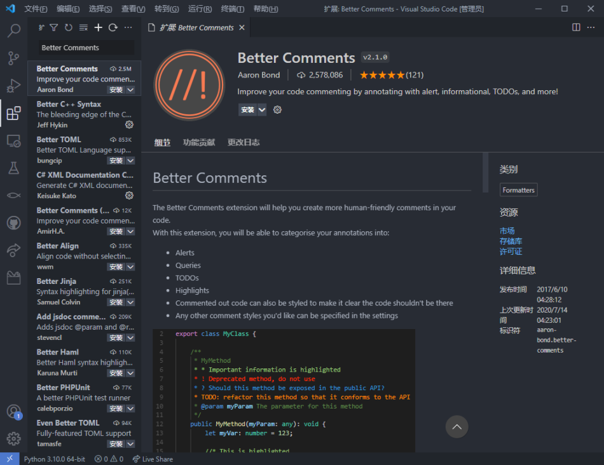Click the scroll-to-top arrow button
The width and height of the screenshot is (604, 465).
(457, 426)
